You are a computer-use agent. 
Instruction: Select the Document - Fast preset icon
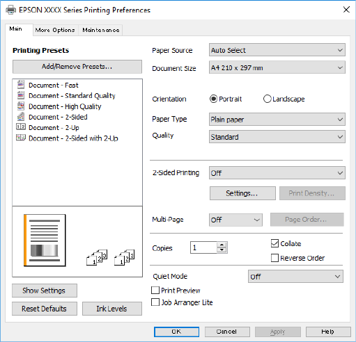pyautogui.click(x=21, y=85)
